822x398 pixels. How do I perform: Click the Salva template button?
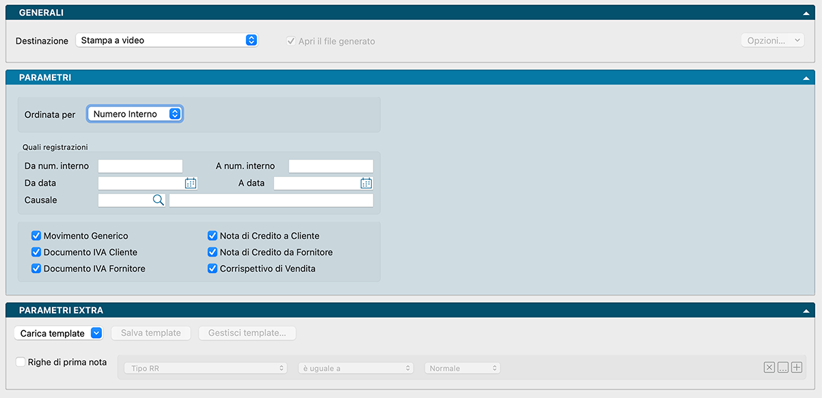coord(151,333)
